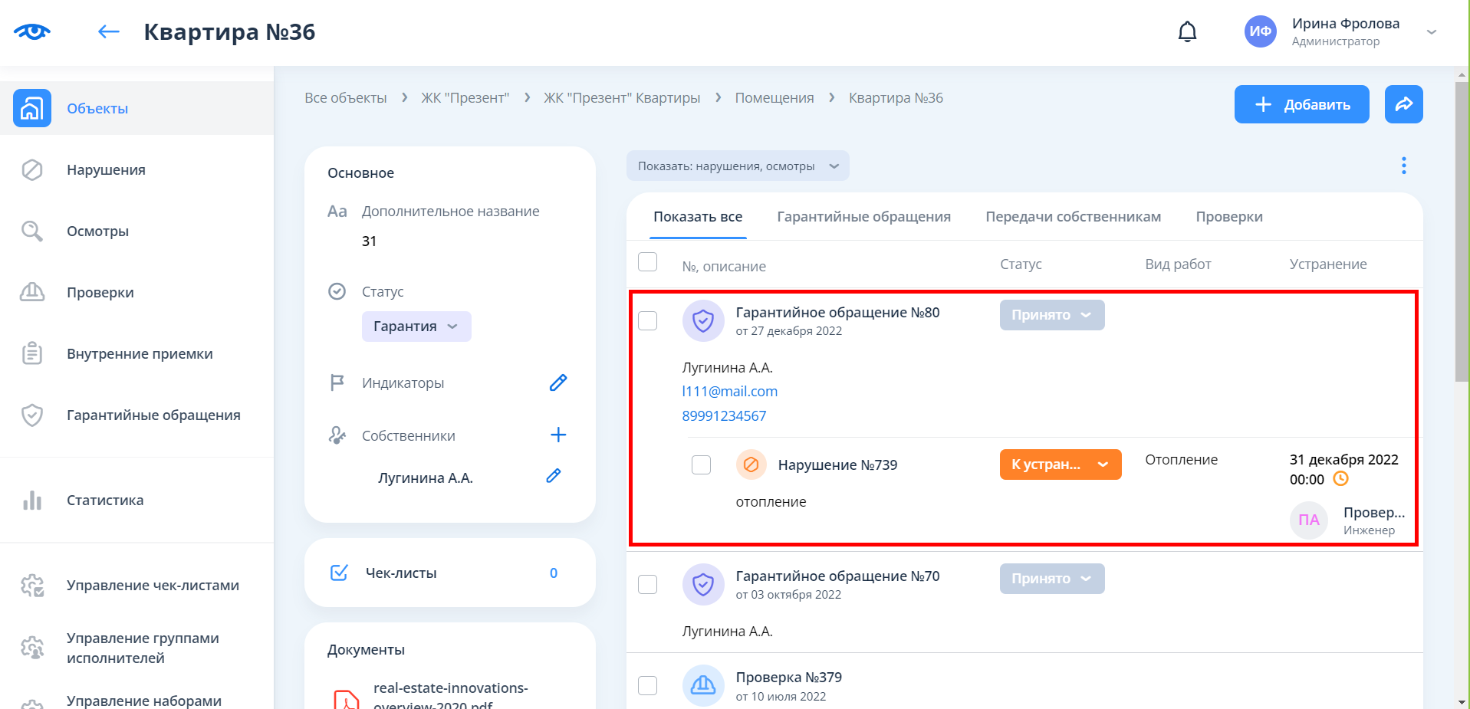Open the l111@mail.com email link
This screenshot has height=709, width=1470.
729,392
